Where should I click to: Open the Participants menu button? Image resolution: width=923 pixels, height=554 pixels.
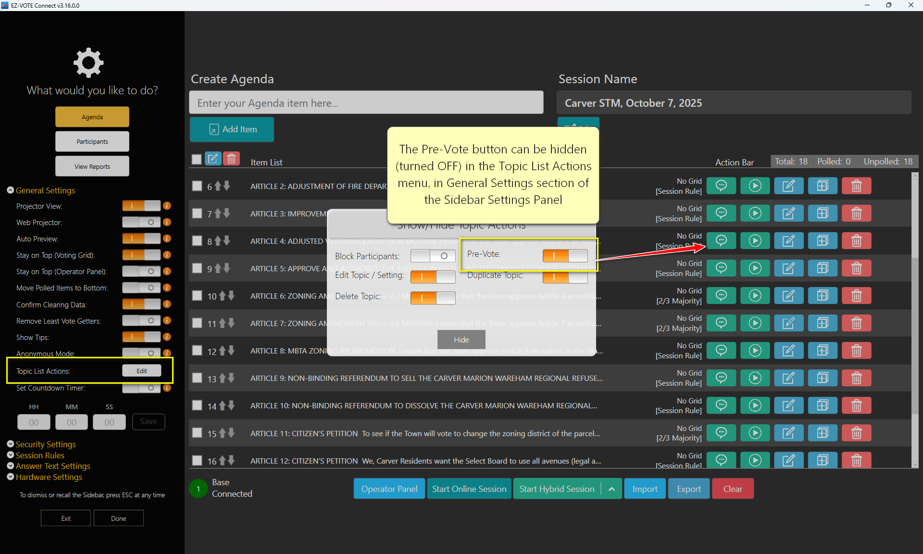point(92,142)
